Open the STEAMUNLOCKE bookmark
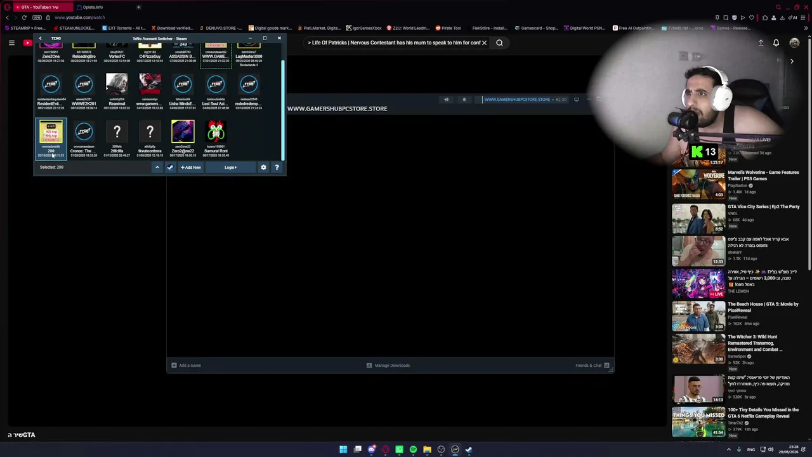The width and height of the screenshot is (812, 457). point(74,28)
